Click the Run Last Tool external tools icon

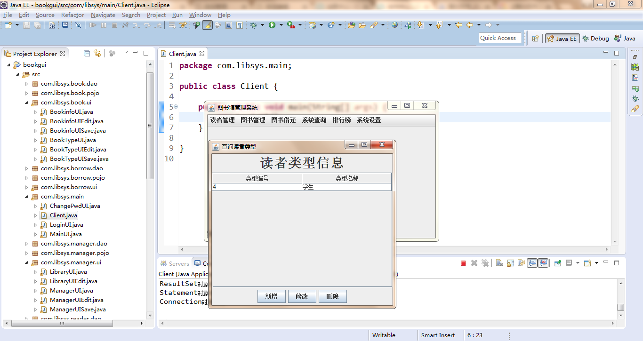click(x=291, y=25)
